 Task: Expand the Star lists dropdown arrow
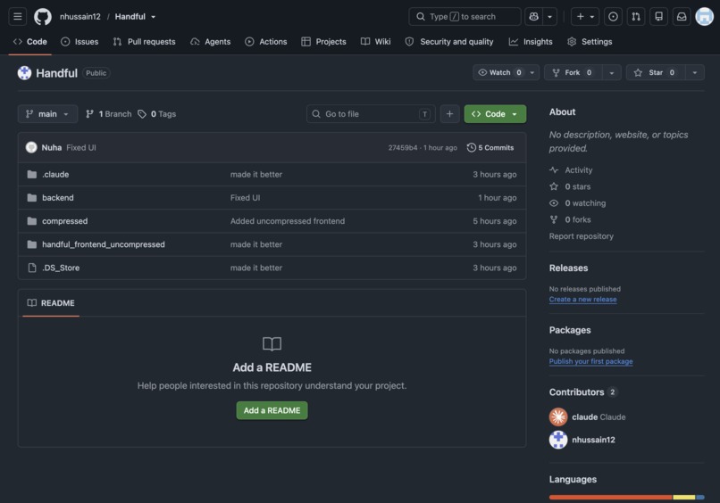pyautogui.click(x=695, y=72)
